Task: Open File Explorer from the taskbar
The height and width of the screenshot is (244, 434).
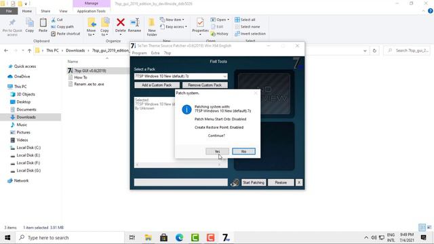Action: click(148, 238)
